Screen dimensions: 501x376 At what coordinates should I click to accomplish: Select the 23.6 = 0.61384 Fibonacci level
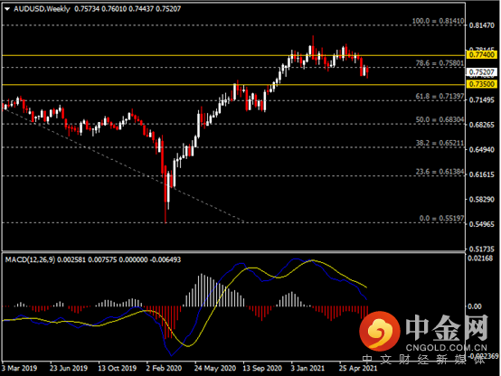[x=440, y=172]
